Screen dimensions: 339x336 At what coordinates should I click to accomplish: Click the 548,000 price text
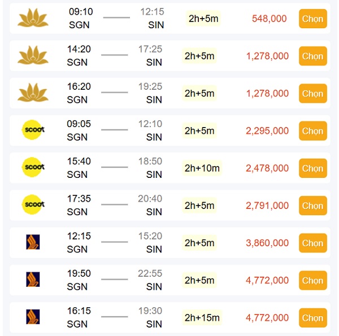269,19
